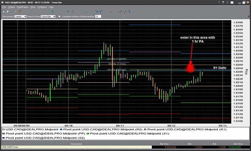
Task: Click the 61.8% (1.0275) Fibonacci level label
Action: tap(117, 59)
